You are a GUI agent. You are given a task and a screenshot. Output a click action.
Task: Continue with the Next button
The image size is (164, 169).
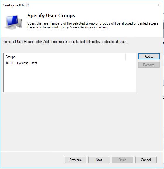pos(99,160)
